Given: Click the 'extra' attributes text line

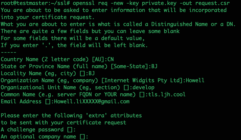Looking at the screenshot, I should 71,116.
